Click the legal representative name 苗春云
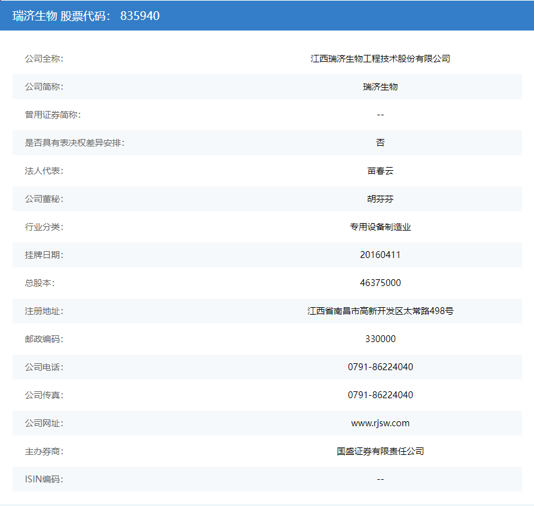 (380, 171)
